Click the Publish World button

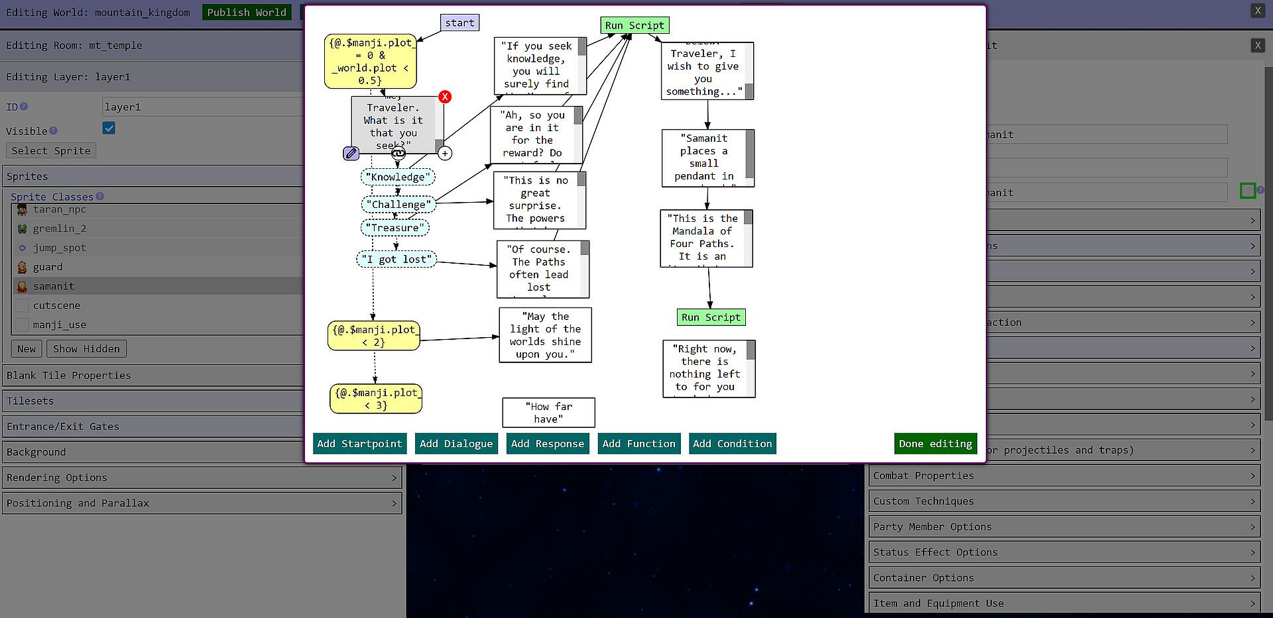tap(247, 13)
